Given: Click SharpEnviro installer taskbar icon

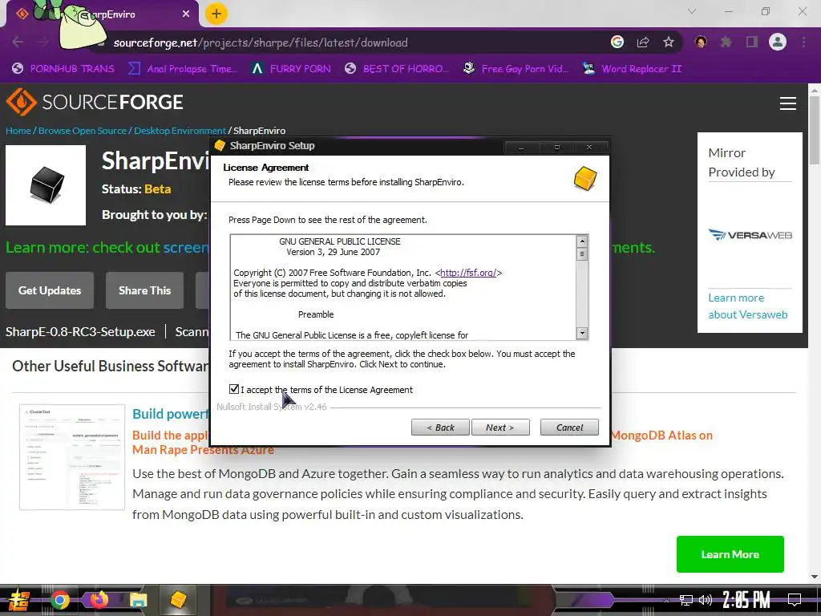Looking at the screenshot, I should [x=178, y=600].
